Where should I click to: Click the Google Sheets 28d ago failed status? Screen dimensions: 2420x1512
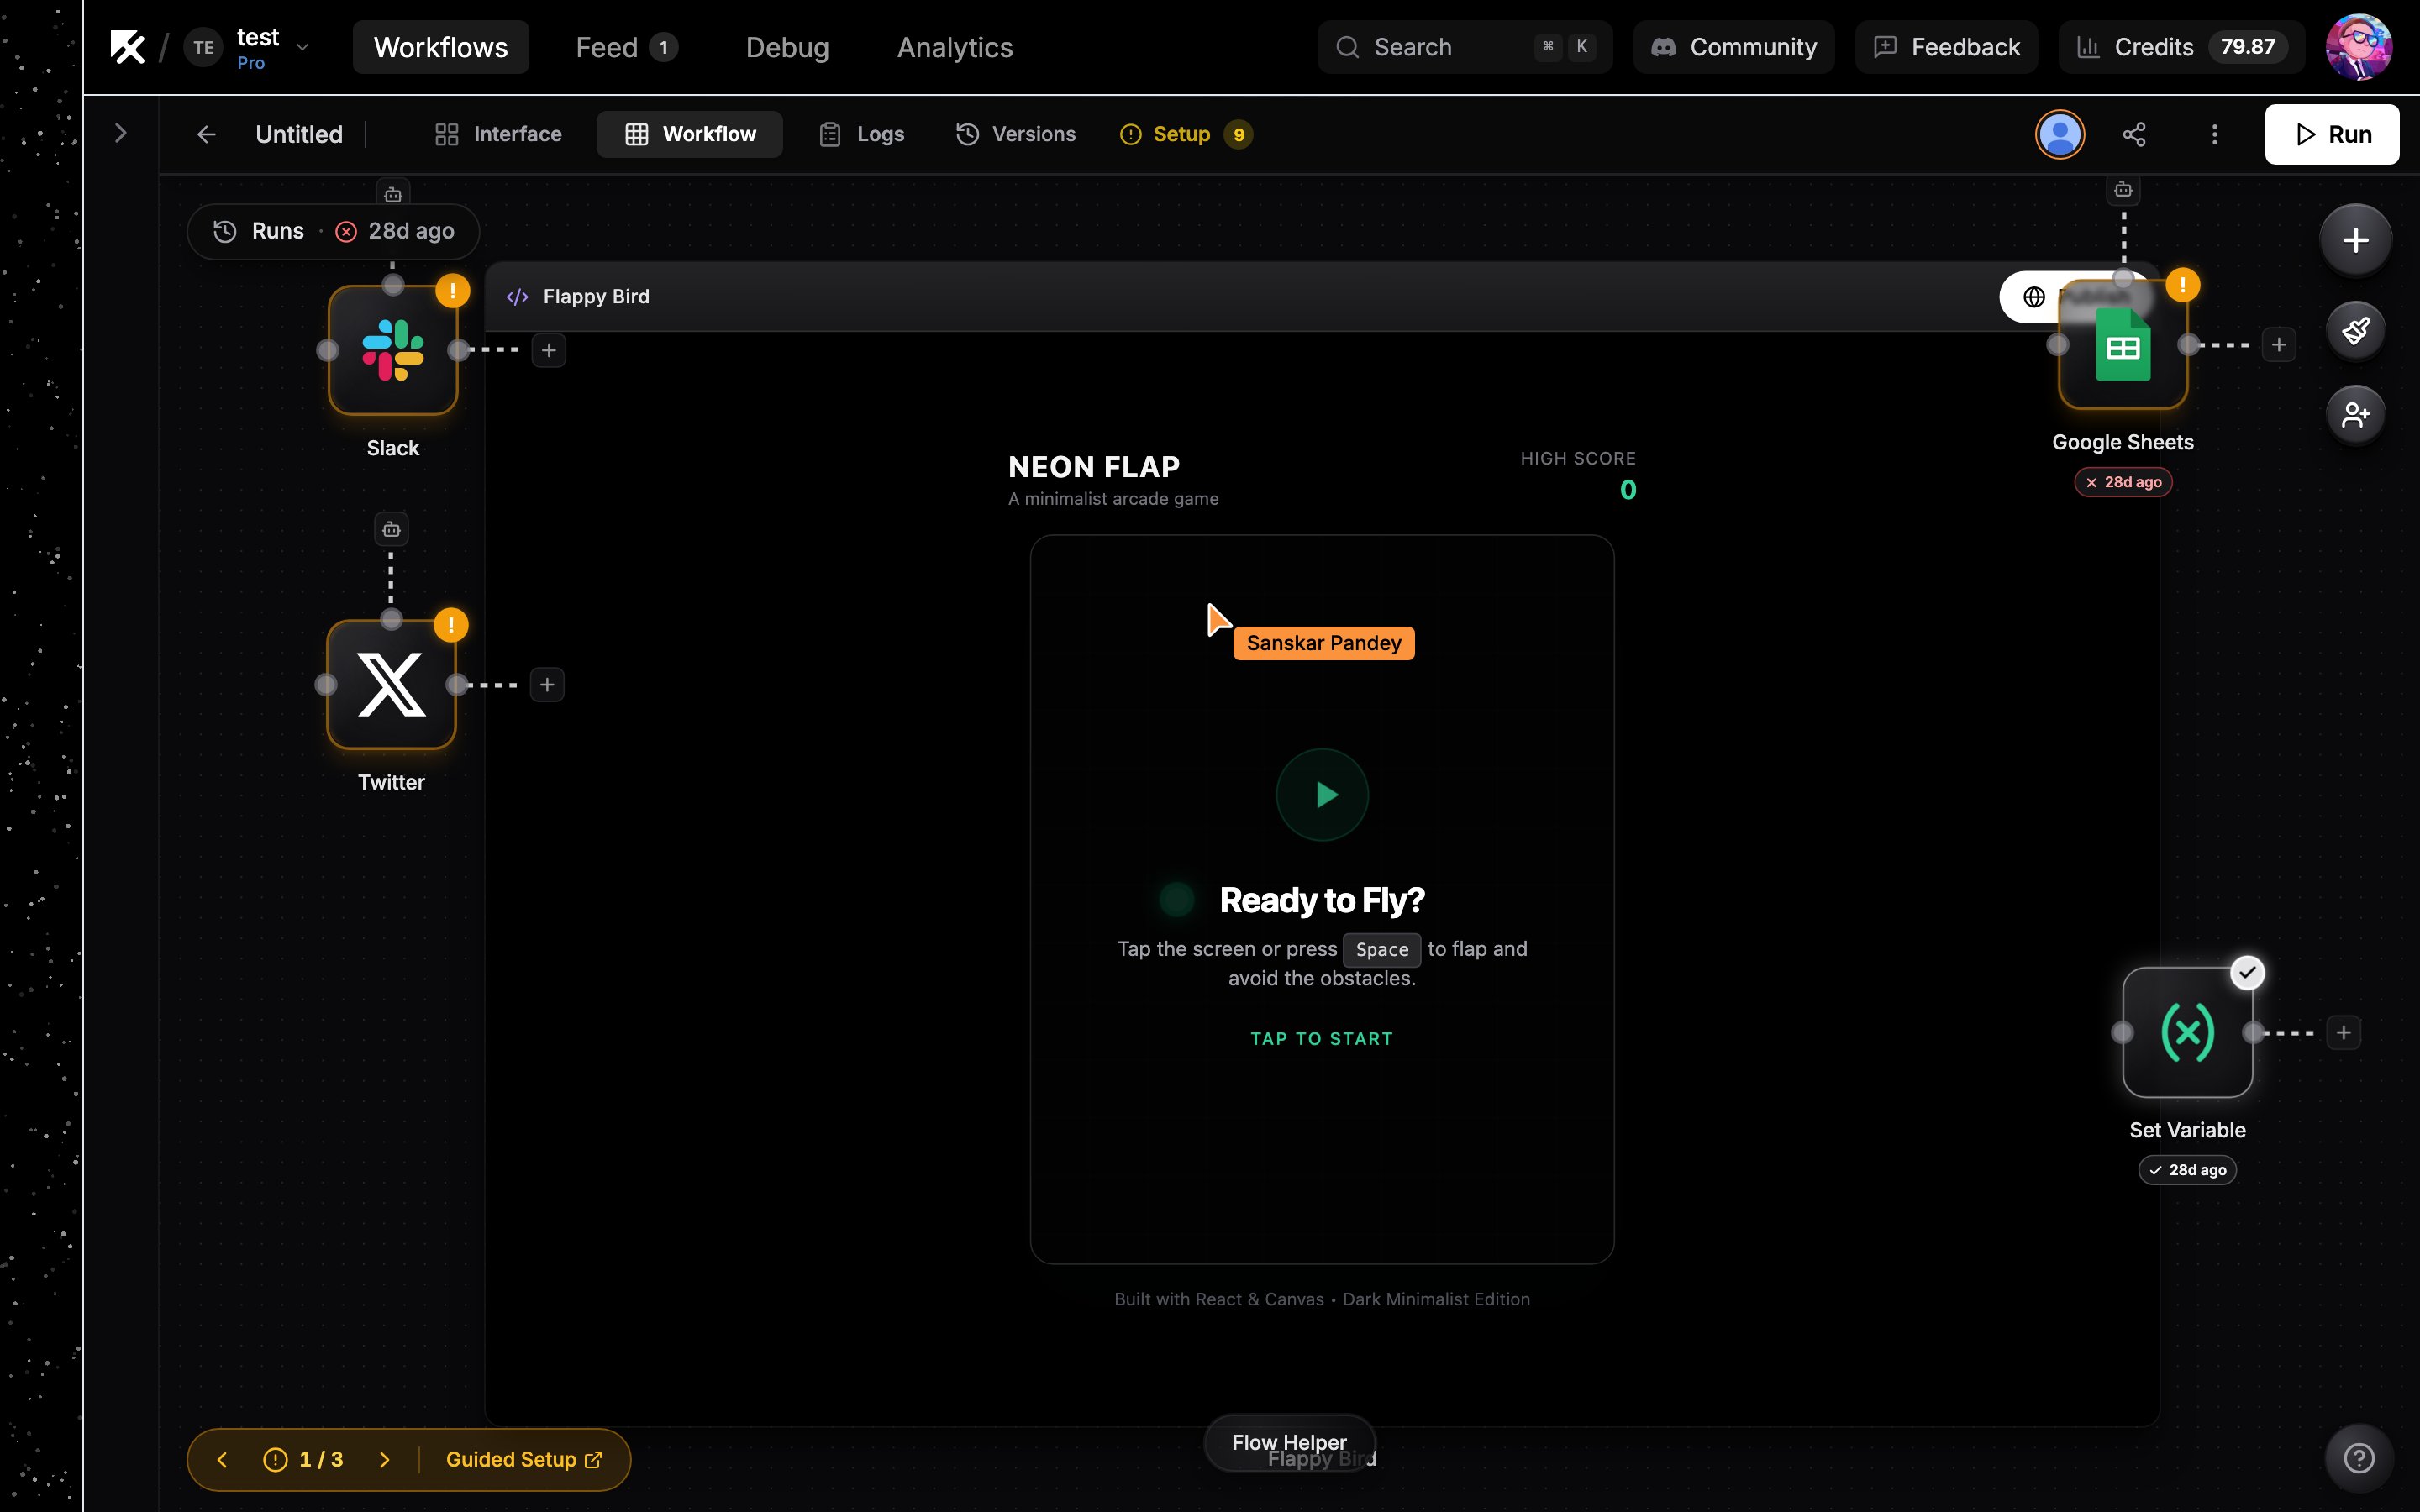[x=2123, y=482]
